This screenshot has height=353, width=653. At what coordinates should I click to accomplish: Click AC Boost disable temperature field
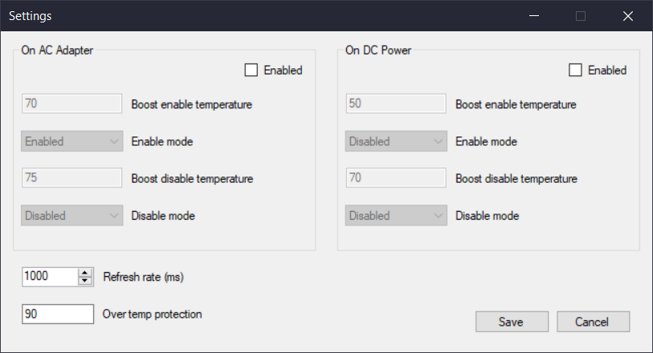[72, 178]
